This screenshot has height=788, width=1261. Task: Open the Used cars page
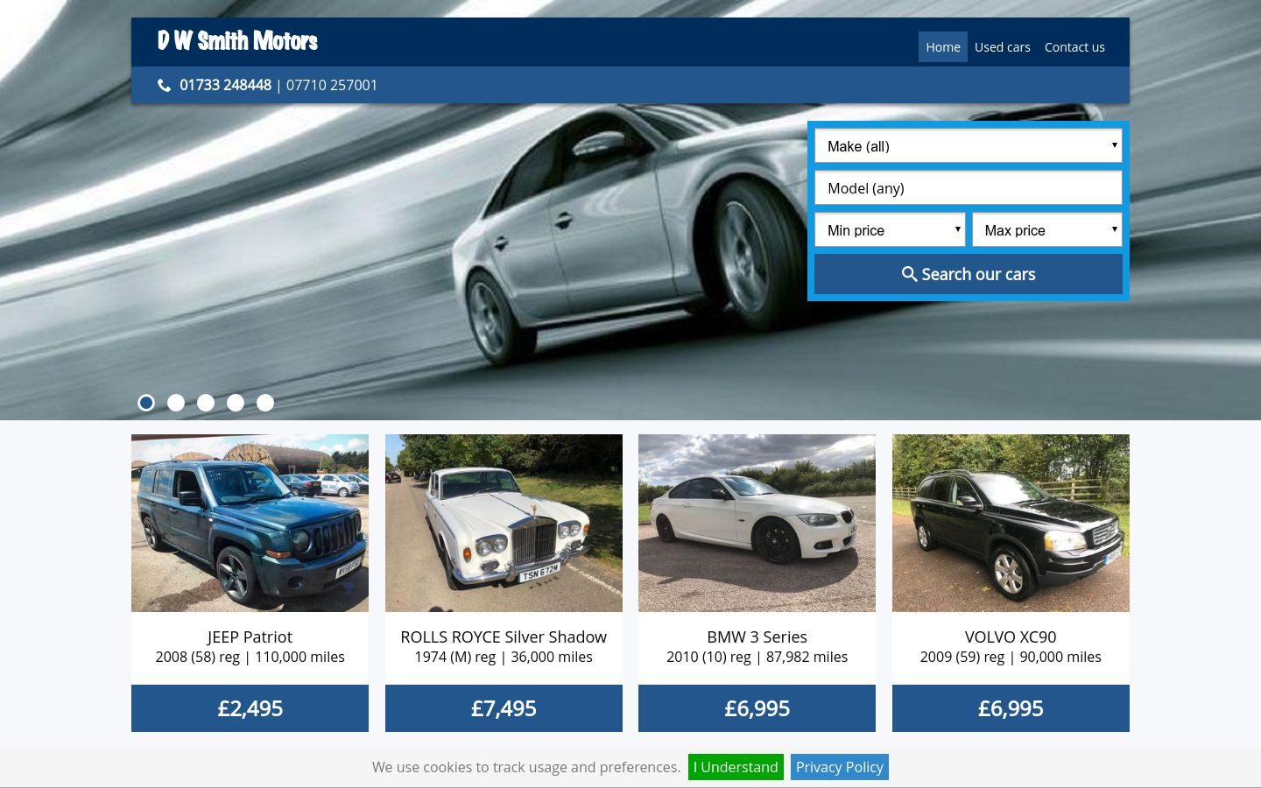(x=1003, y=47)
